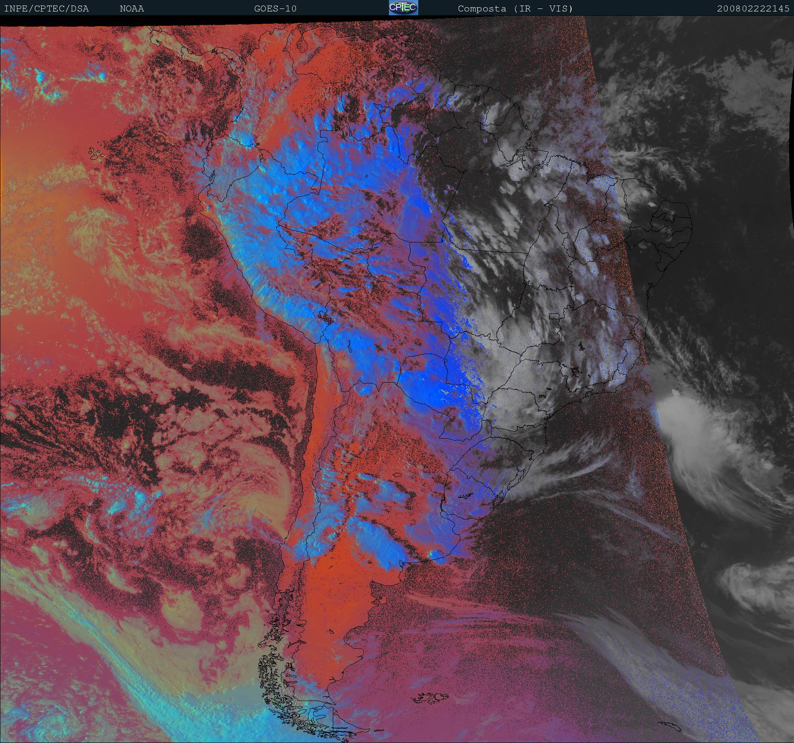Screen dimensions: 794x743
Task: Click the gray cloud band over the South Atlantic
Action: click(637, 637)
